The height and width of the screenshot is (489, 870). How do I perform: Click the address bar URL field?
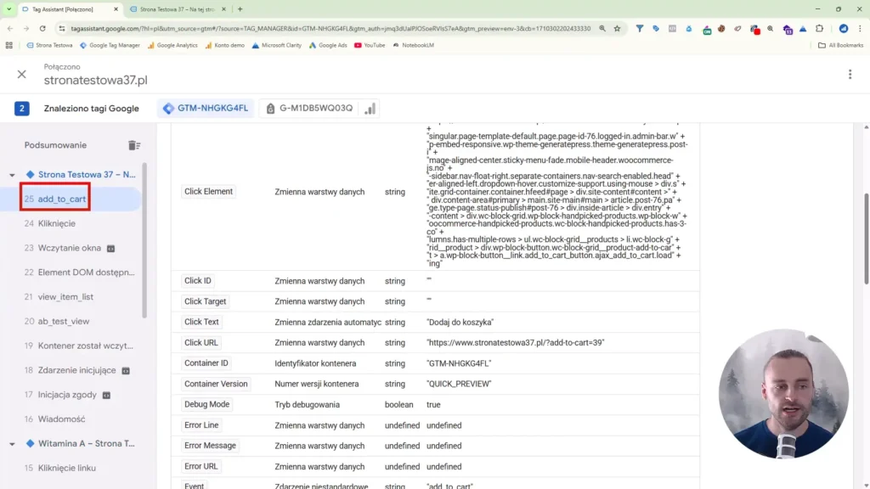pyautogui.click(x=330, y=28)
